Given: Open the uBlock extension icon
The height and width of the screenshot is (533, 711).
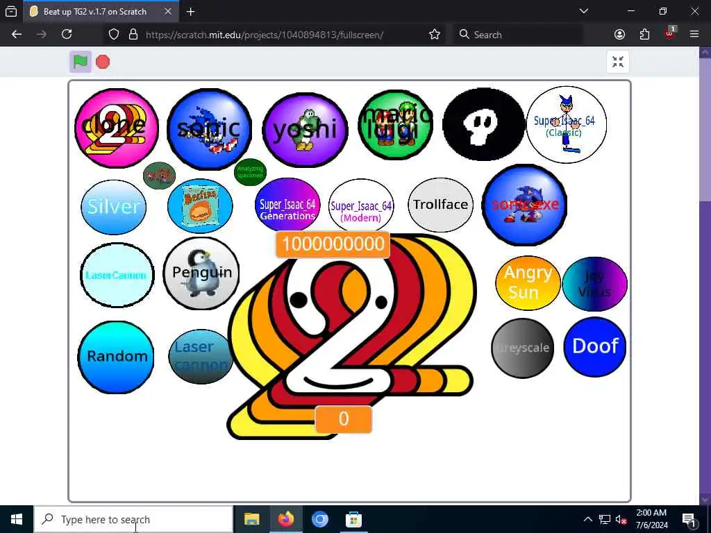Looking at the screenshot, I should [x=670, y=34].
